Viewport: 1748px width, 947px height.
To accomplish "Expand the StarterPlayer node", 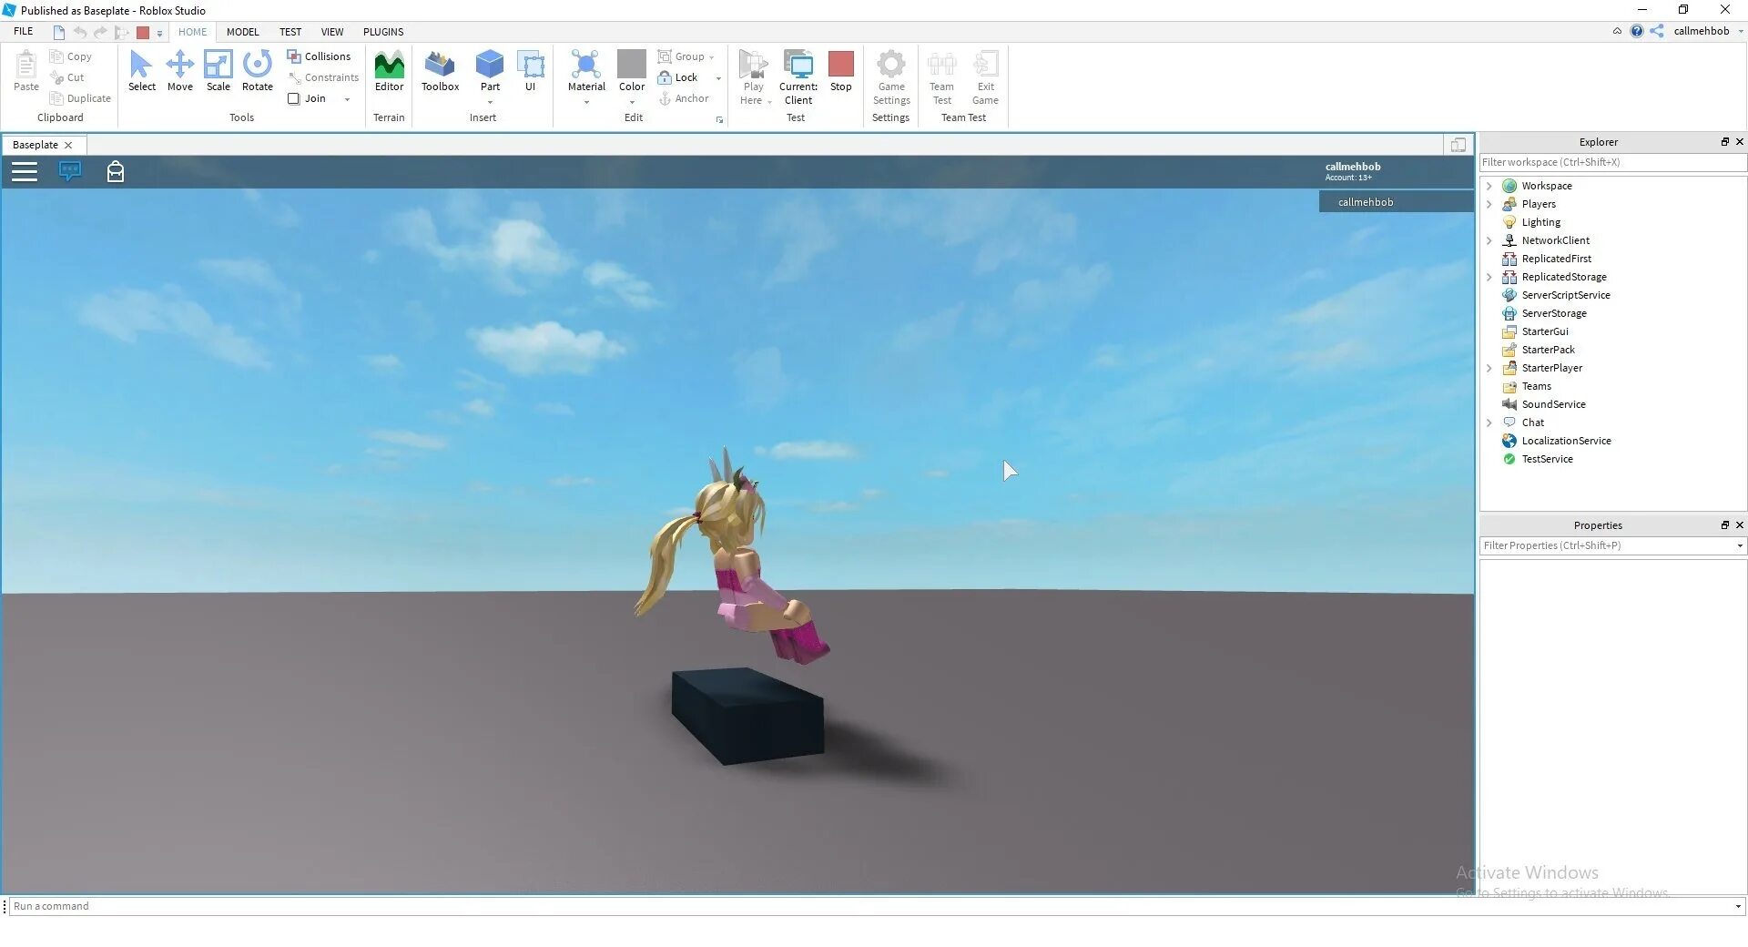I will point(1489,368).
